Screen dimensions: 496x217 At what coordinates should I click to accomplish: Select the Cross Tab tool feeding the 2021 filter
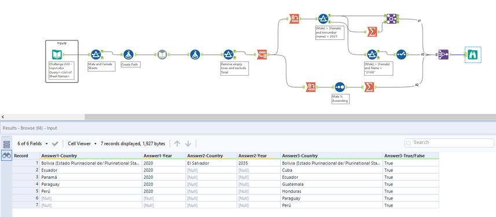295,19
